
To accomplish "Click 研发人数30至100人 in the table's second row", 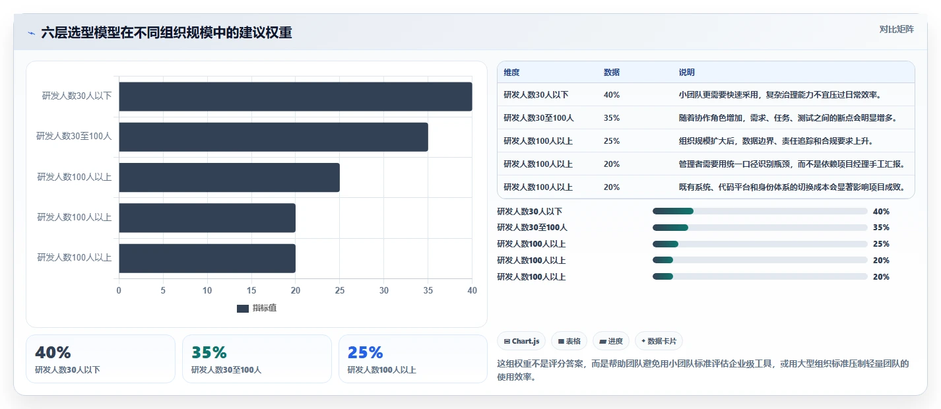I will [x=538, y=118].
